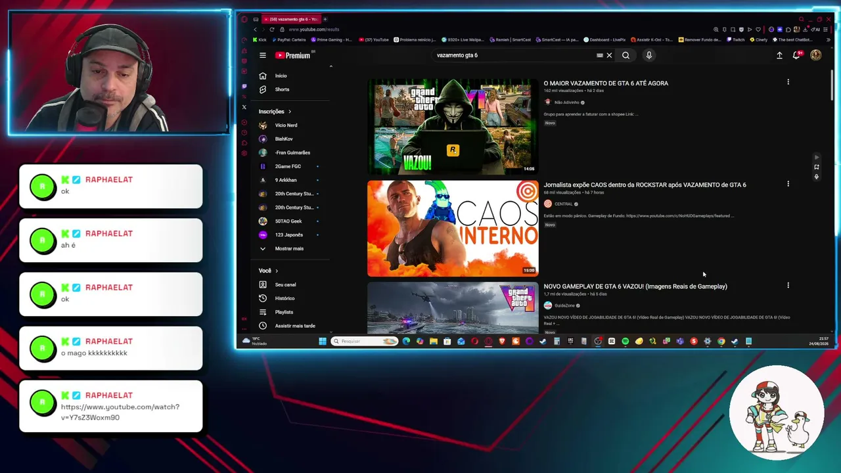Open the Twitch bookmark in bookmarks bar
This screenshot has height=473, width=841.
pos(735,40)
